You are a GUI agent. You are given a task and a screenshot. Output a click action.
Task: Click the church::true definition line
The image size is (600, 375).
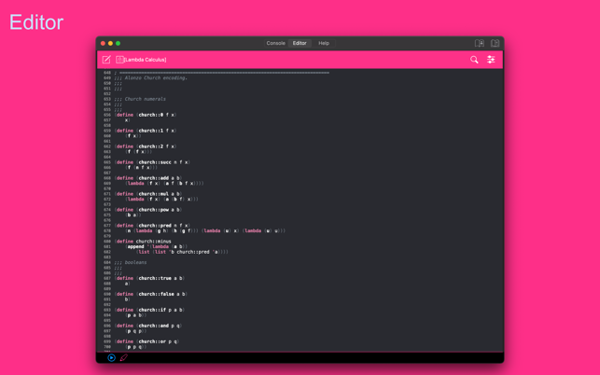click(149, 278)
